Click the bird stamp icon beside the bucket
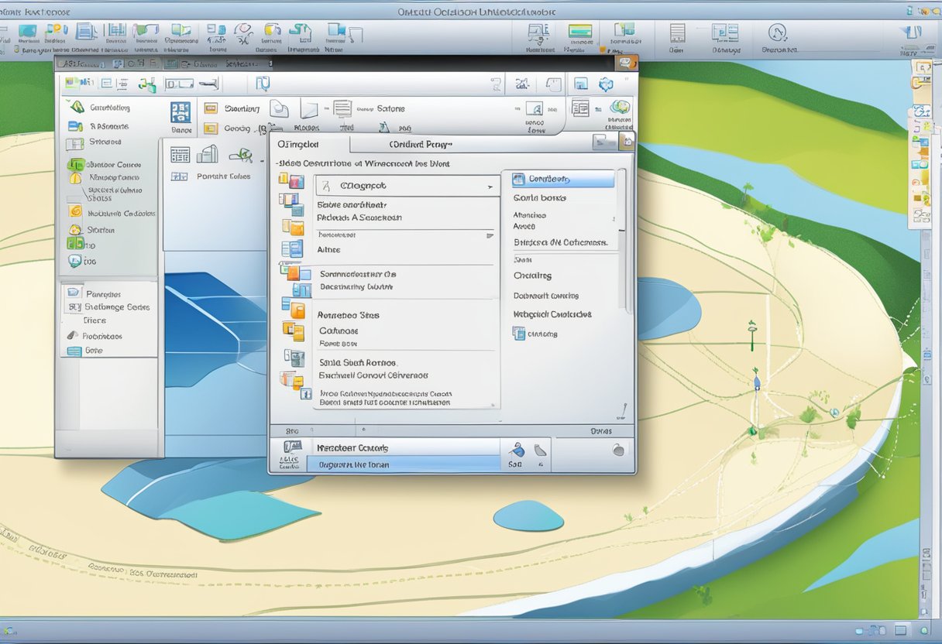The height and width of the screenshot is (644, 942). [539, 450]
